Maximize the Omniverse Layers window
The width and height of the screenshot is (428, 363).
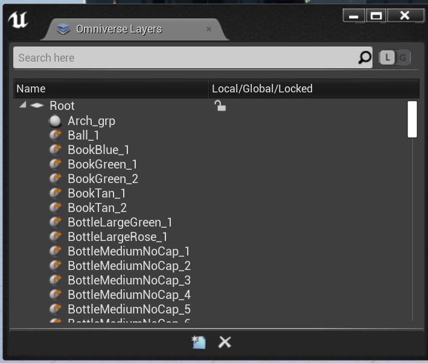coord(376,16)
